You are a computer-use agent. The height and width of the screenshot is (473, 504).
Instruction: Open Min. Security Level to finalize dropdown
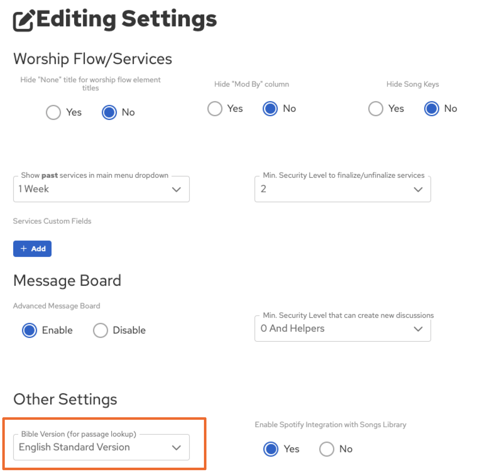(336, 189)
